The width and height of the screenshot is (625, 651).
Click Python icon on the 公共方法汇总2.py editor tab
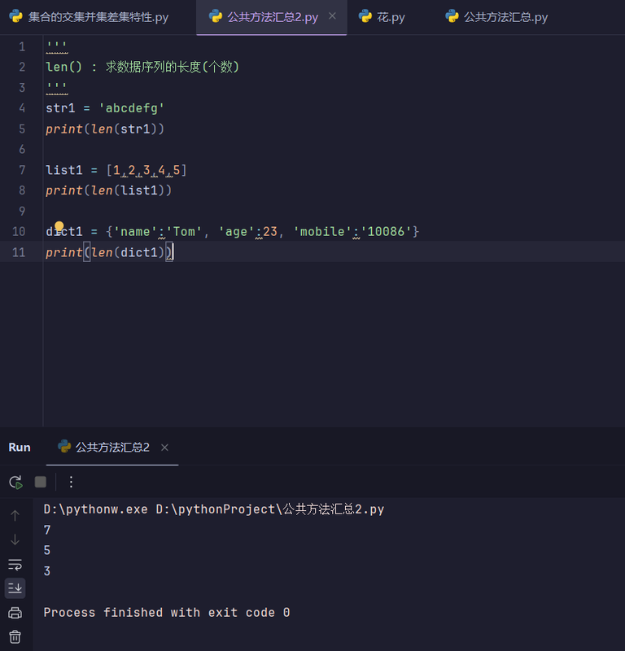(x=216, y=16)
